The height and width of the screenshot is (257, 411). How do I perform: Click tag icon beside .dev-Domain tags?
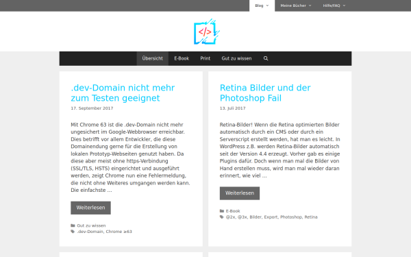(x=73, y=232)
